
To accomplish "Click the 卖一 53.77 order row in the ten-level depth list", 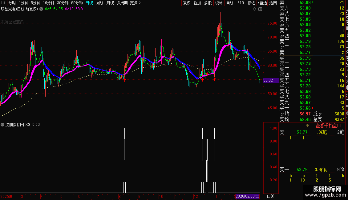I will (x=312, y=52).
